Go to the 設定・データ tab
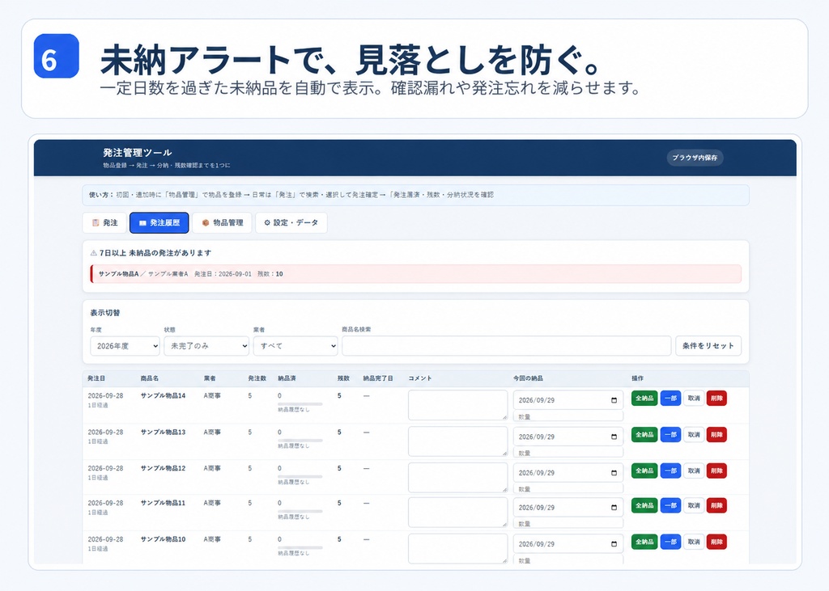 pyautogui.click(x=291, y=223)
